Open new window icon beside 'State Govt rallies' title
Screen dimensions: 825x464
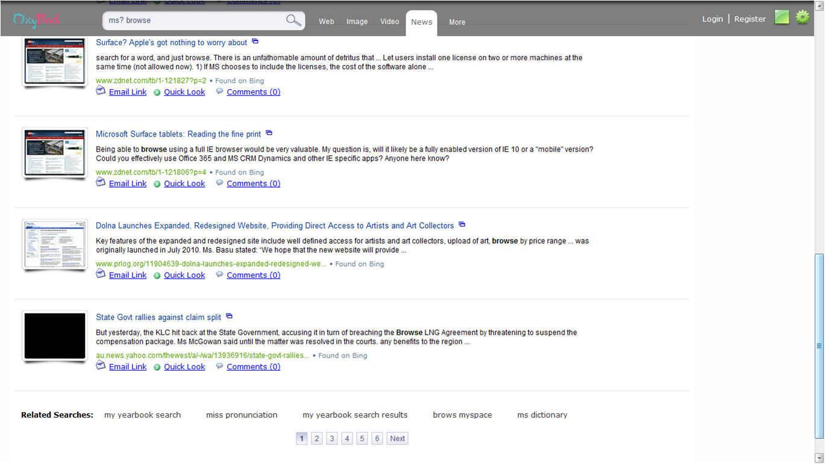pyautogui.click(x=229, y=316)
